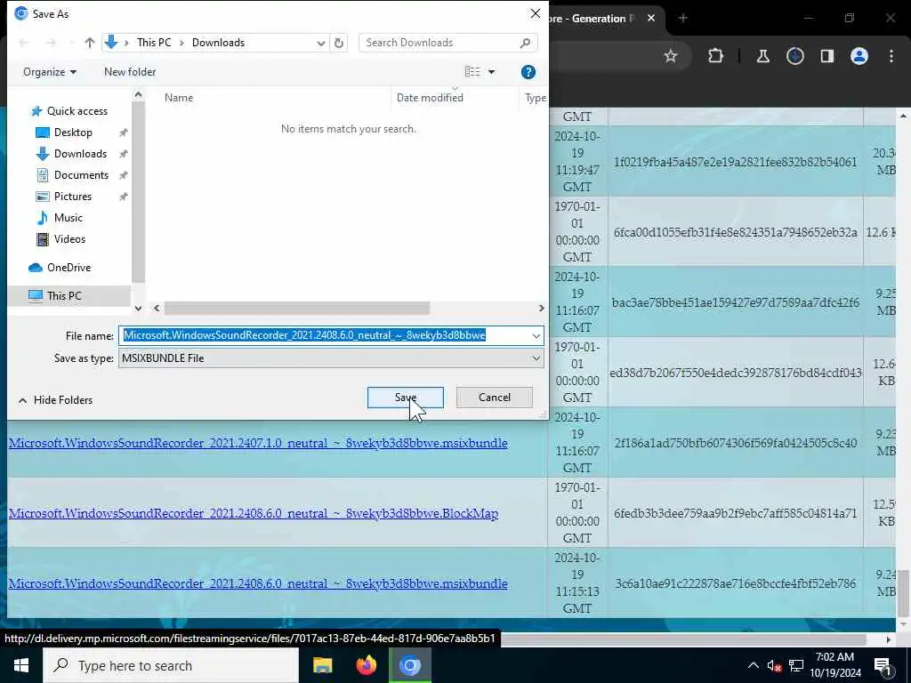Select 'This PC' in the address breadcrumb
The height and width of the screenshot is (683, 911).
[154, 43]
